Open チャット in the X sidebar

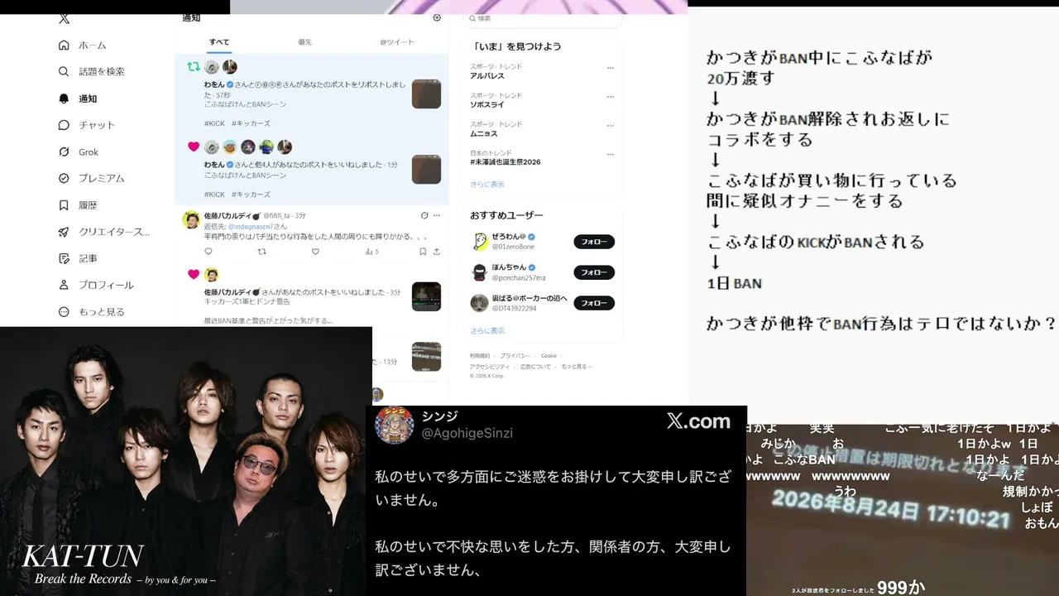coord(87,125)
